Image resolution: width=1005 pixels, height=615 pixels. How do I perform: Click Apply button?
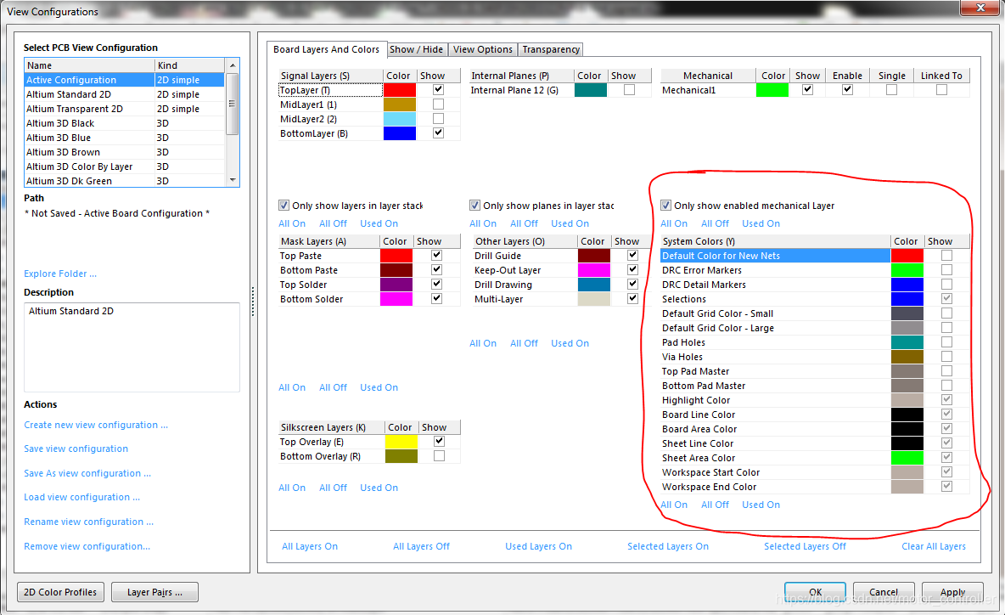952,592
